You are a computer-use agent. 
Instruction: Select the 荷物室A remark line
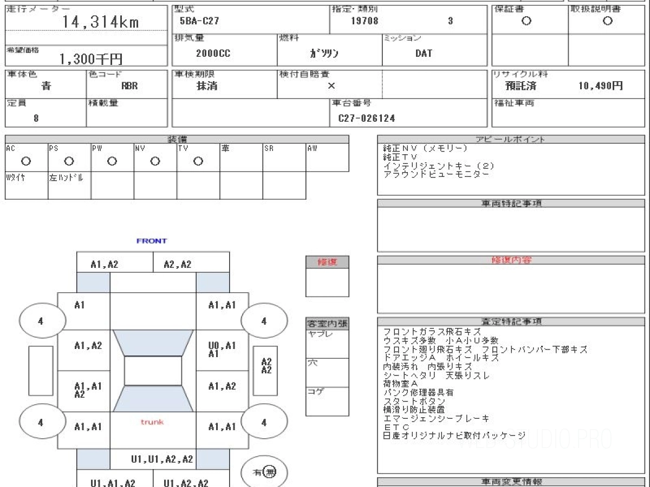coord(401,384)
